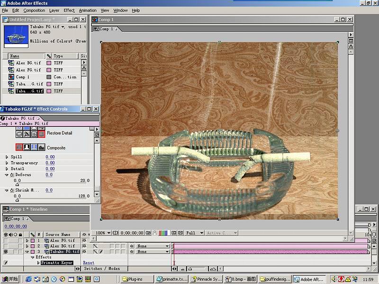Image resolution: width=379 pixels, height=284 pixels.
Task: Toggle video switch for Alex FG.tif layer
Action: click(x=6, y=240)
